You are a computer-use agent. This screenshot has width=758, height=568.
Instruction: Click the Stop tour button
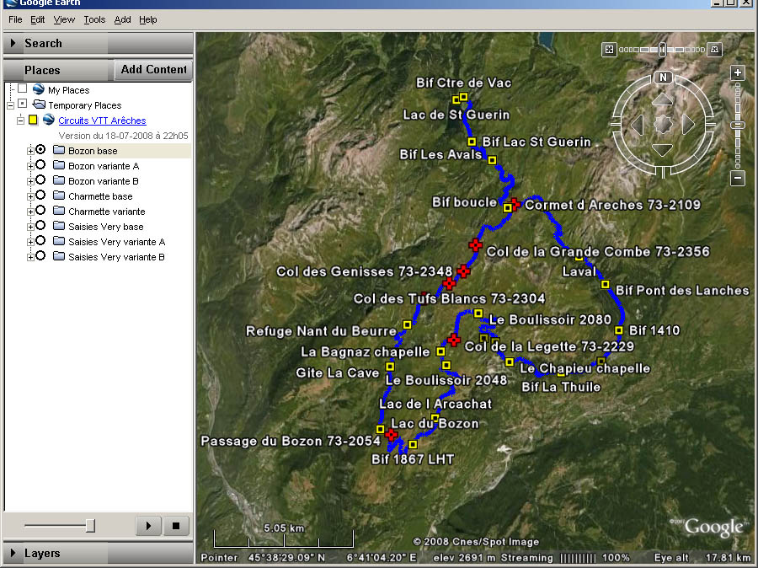click(176, 525)
